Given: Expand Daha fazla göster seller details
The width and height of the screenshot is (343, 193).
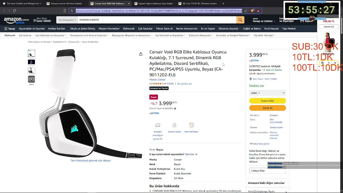Looking at the screenshot, I should tap(259, 144).
